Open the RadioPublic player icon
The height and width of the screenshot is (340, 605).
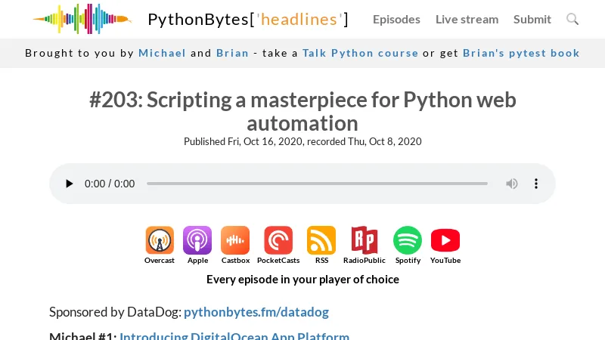(x=365, y=241)
